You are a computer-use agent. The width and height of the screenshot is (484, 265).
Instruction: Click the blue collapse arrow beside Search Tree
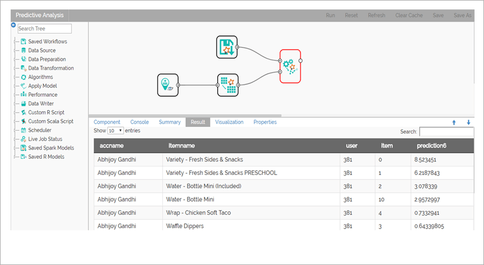coord(13,25)
